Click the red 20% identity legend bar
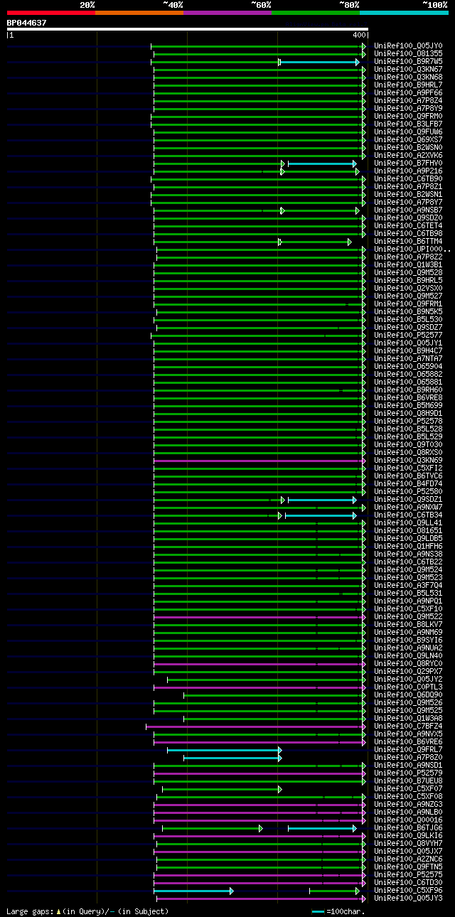The image size is (455, 917). point(51,13)
